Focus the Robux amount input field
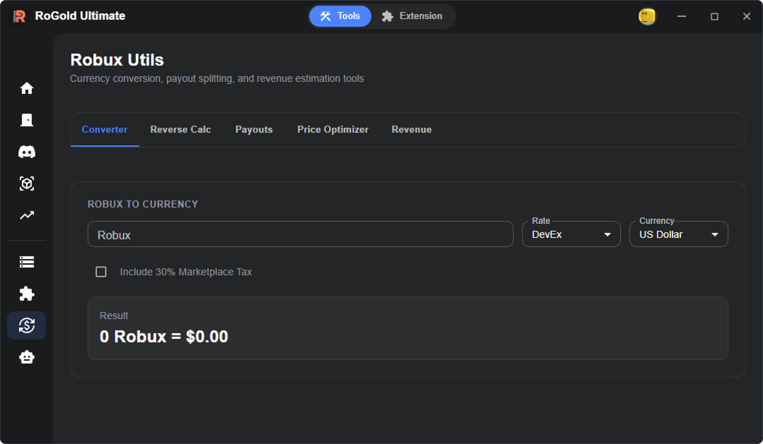The image size is (763, 444). (x=300, y=234)
